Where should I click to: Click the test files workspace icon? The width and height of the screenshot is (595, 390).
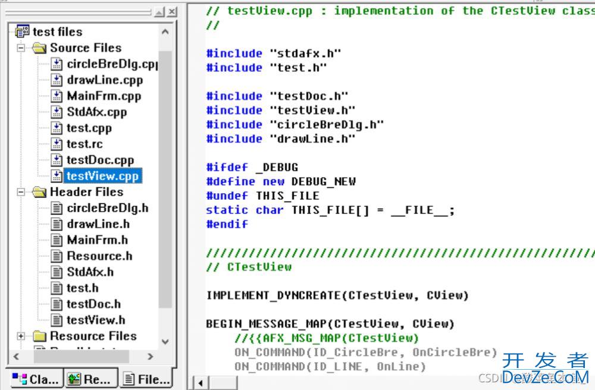(x=23, y=32)
